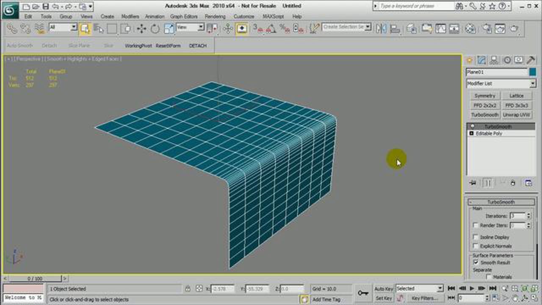Screen dimensions: 542x305
Task: Select the Move tool in toolbar
Action: pos(141,28)
